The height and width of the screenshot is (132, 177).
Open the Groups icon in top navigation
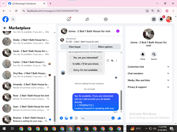(x=105, y=19)
